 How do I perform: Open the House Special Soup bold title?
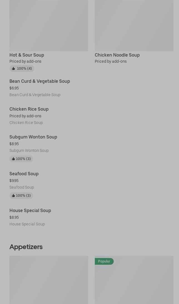30,210
